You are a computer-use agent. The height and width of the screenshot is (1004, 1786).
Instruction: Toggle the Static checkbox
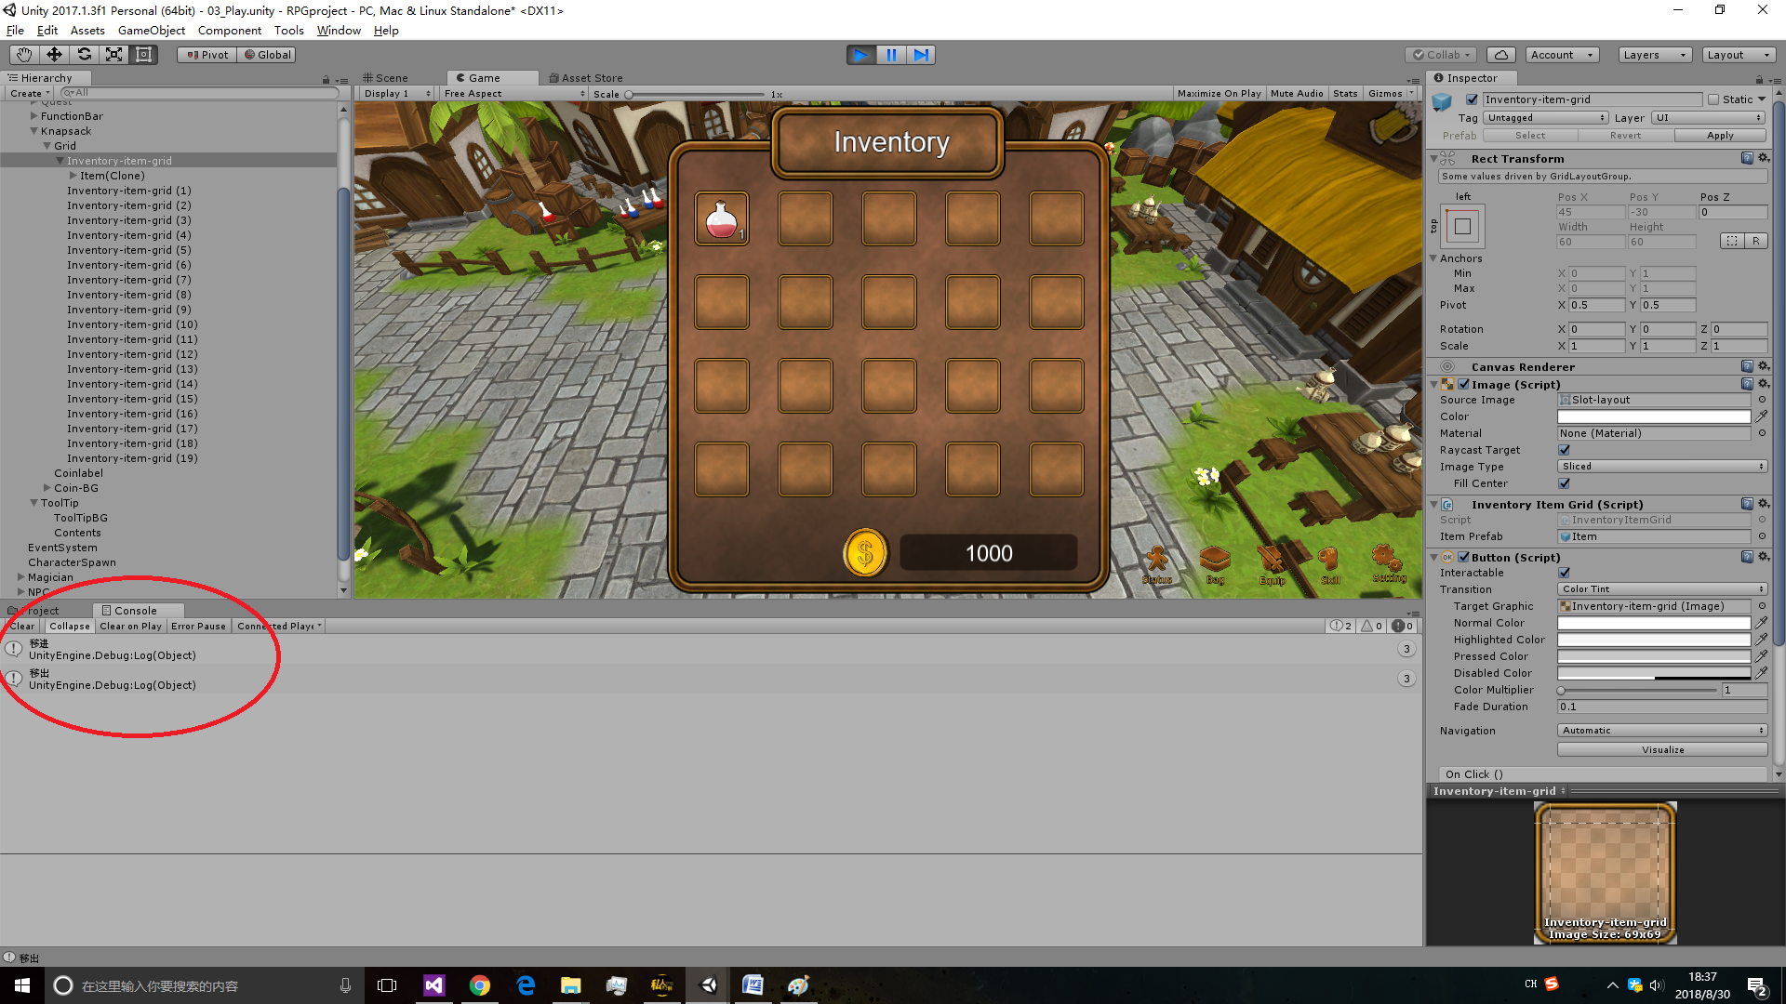coord(1713,99)
